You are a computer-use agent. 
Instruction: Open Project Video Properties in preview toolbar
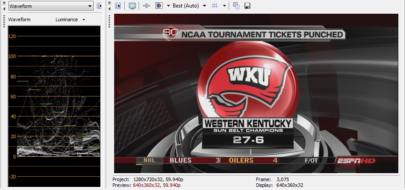(x=118, y=6)
